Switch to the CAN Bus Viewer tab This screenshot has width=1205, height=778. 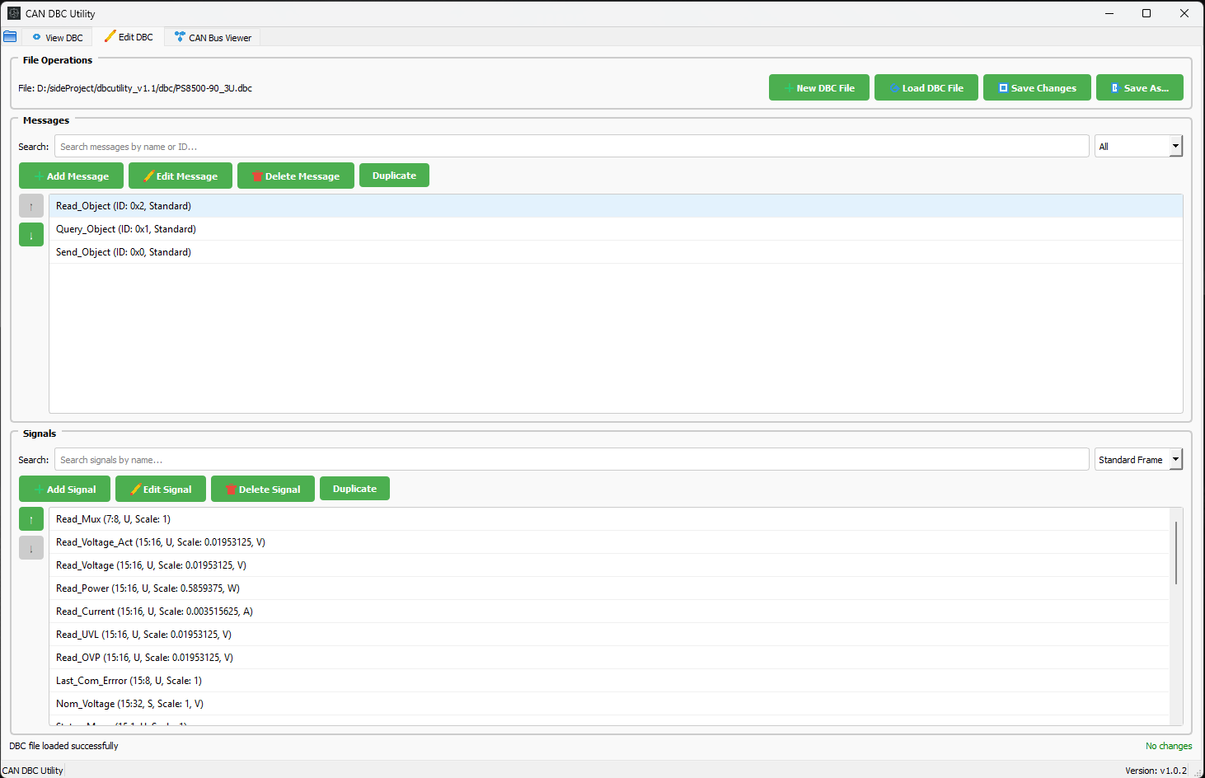pyautogui.click(x=212, y=36)
